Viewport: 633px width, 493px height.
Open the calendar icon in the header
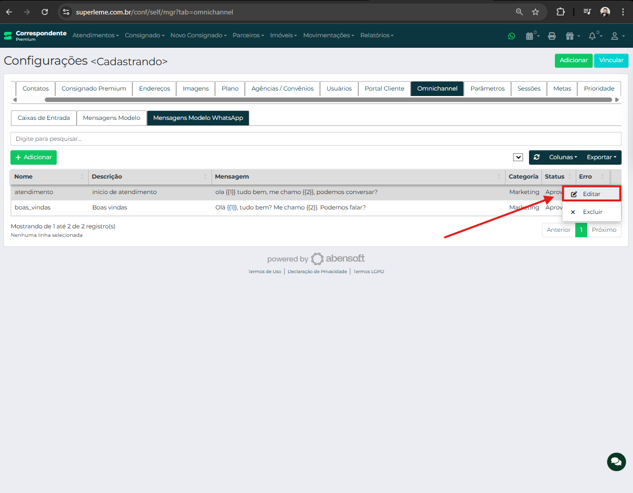coord(531,36)
